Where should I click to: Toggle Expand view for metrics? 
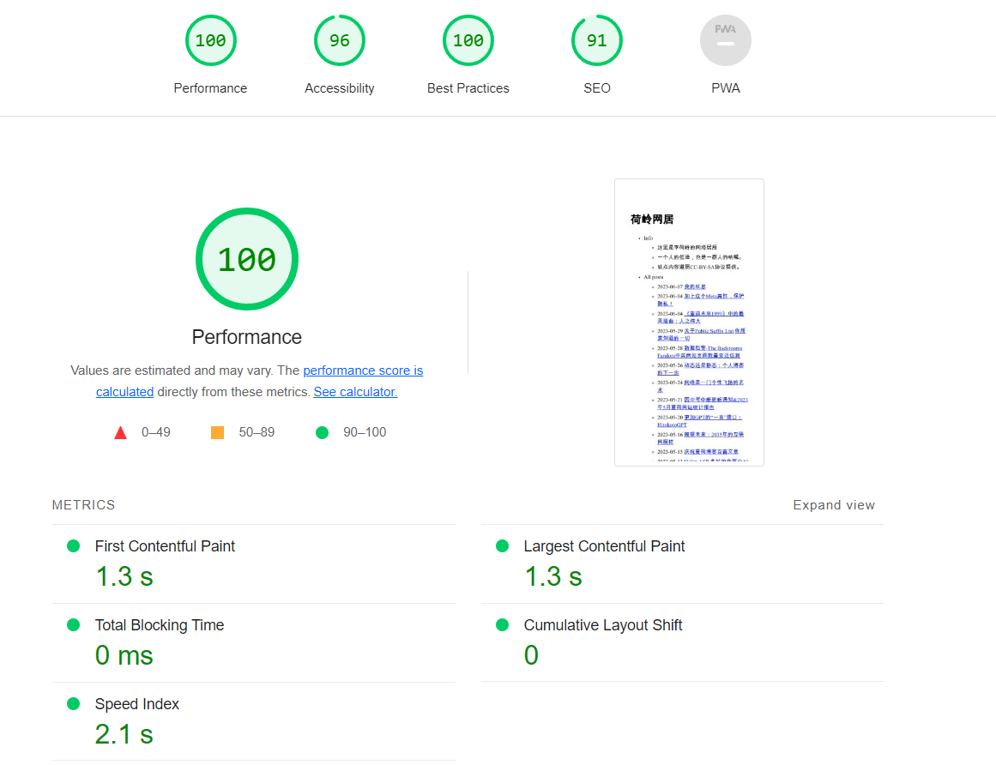pos(833,505)
